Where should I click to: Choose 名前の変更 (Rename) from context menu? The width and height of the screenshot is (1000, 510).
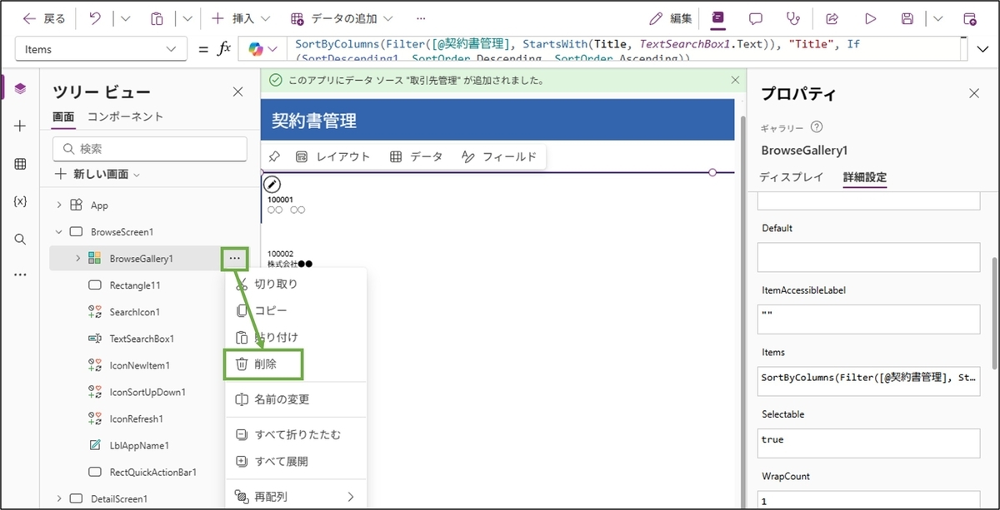[x=296, y=399]
